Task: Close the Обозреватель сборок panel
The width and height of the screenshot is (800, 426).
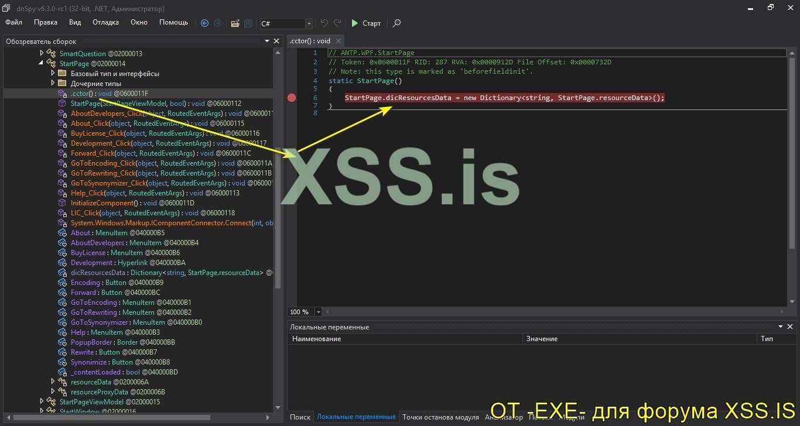Action: 276,41
